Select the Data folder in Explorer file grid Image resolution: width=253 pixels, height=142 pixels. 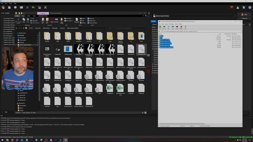click(57, 37)
